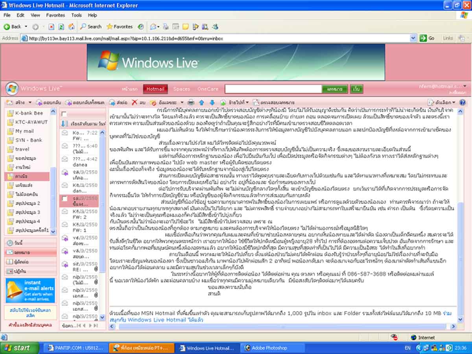
Task: Switch to the OneCare tab
Action: point(208,89)
